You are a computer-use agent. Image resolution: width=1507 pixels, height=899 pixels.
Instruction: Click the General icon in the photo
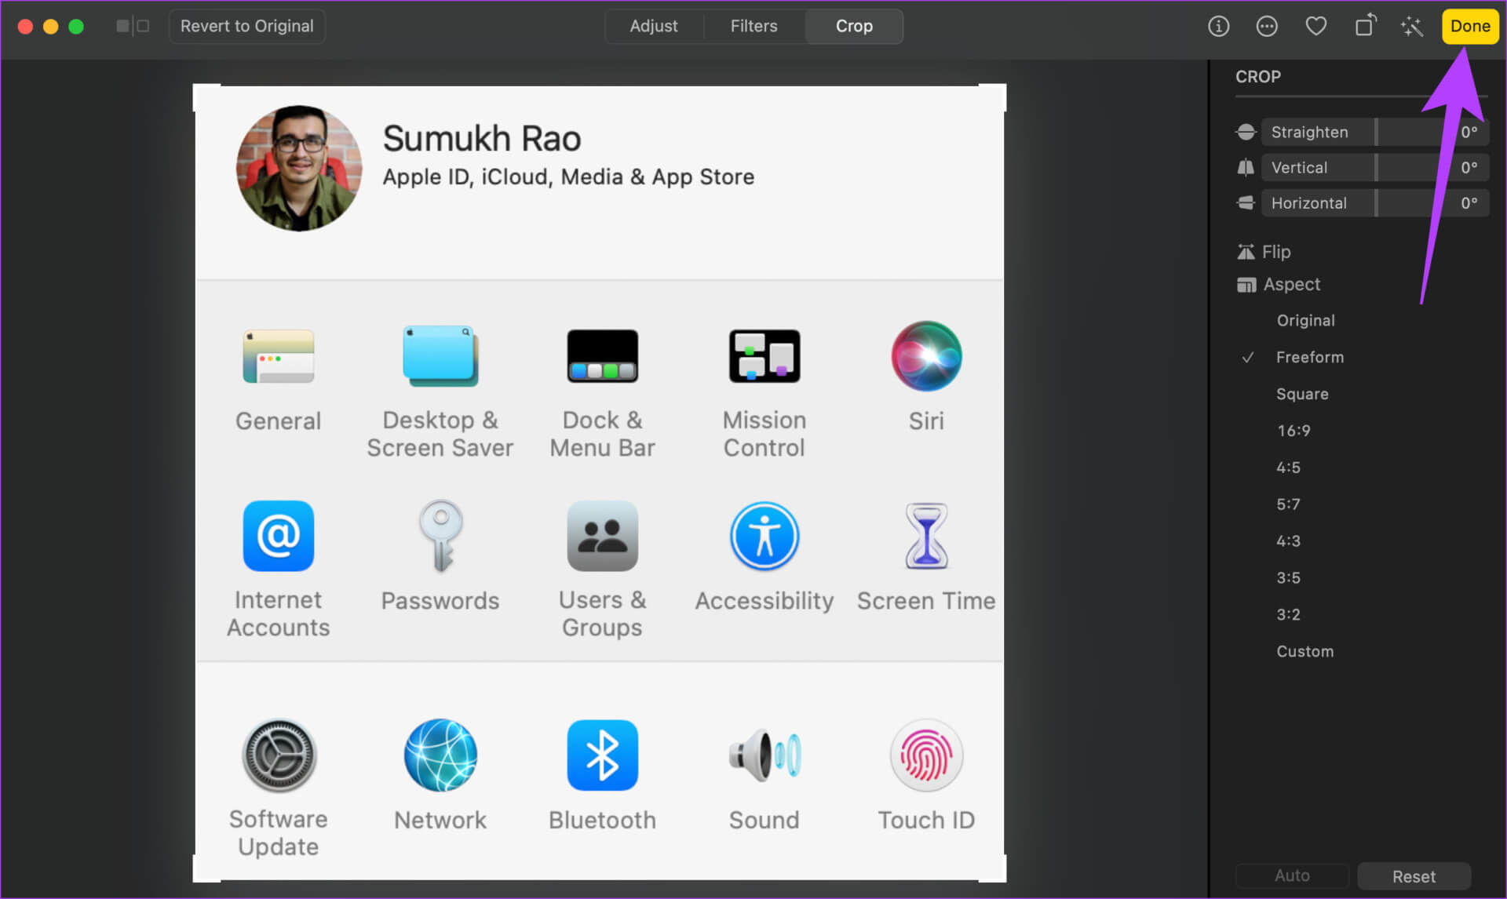coord(278,357)
